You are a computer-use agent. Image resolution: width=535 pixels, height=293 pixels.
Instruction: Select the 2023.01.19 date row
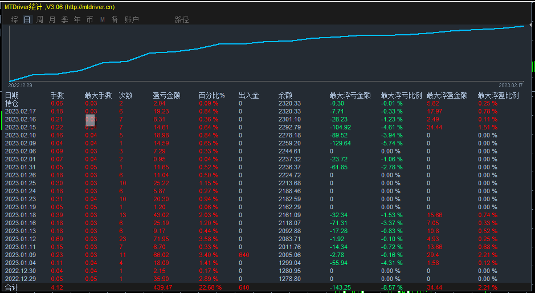[21, 207]
